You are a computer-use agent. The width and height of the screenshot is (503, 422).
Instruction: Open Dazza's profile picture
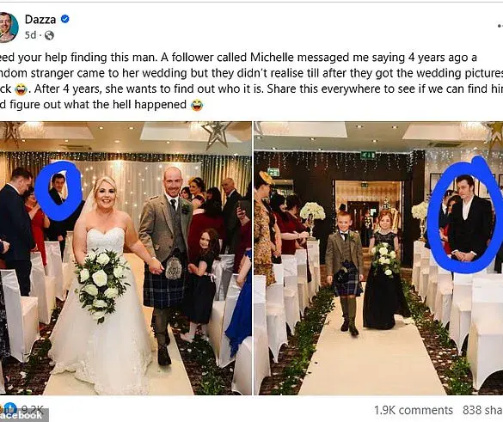point(8,28)
